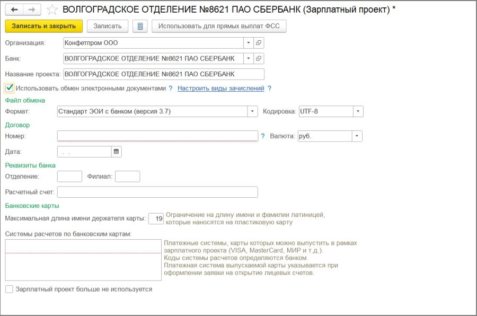This screenshot has height=316, width=477.
Task: Go forward with the right arrow button
Action: (32, 10)
